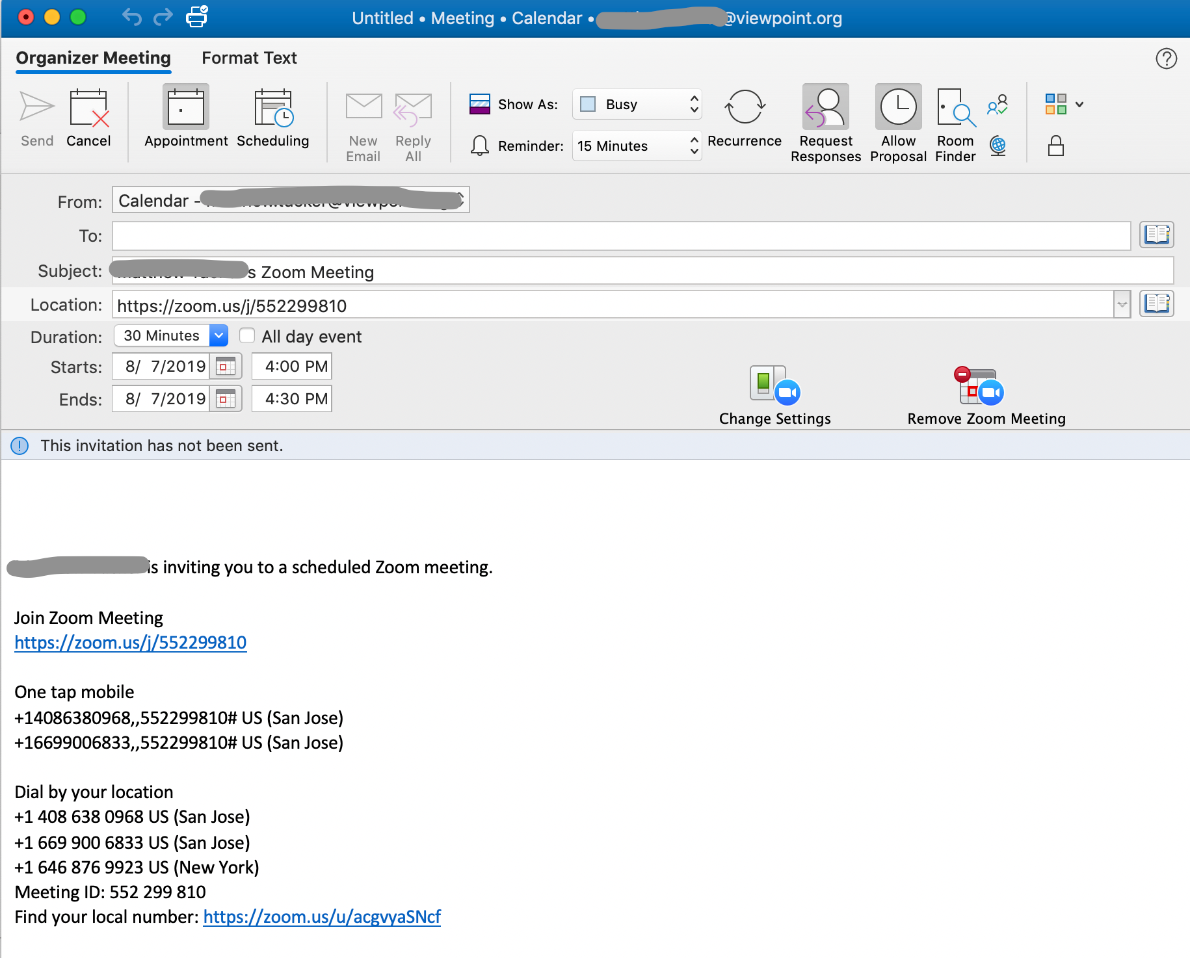This screenshot has width=1190, height=958.
Task: Click the Print icon in title bar
Action: click(197, 17)
